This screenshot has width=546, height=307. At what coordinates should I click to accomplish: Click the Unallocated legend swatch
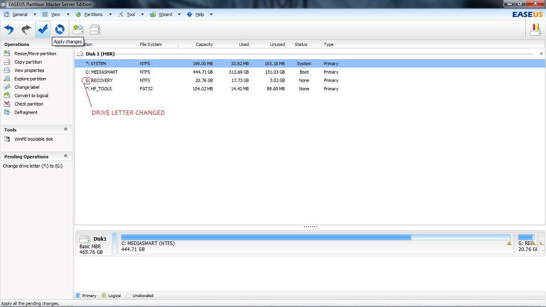pos(129,295)
